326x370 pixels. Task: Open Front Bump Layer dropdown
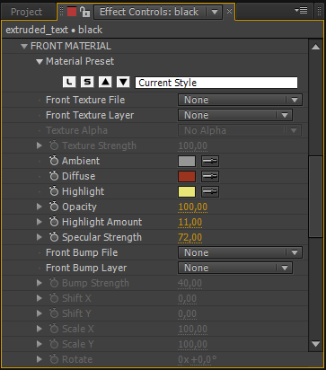tap(235, 268)
